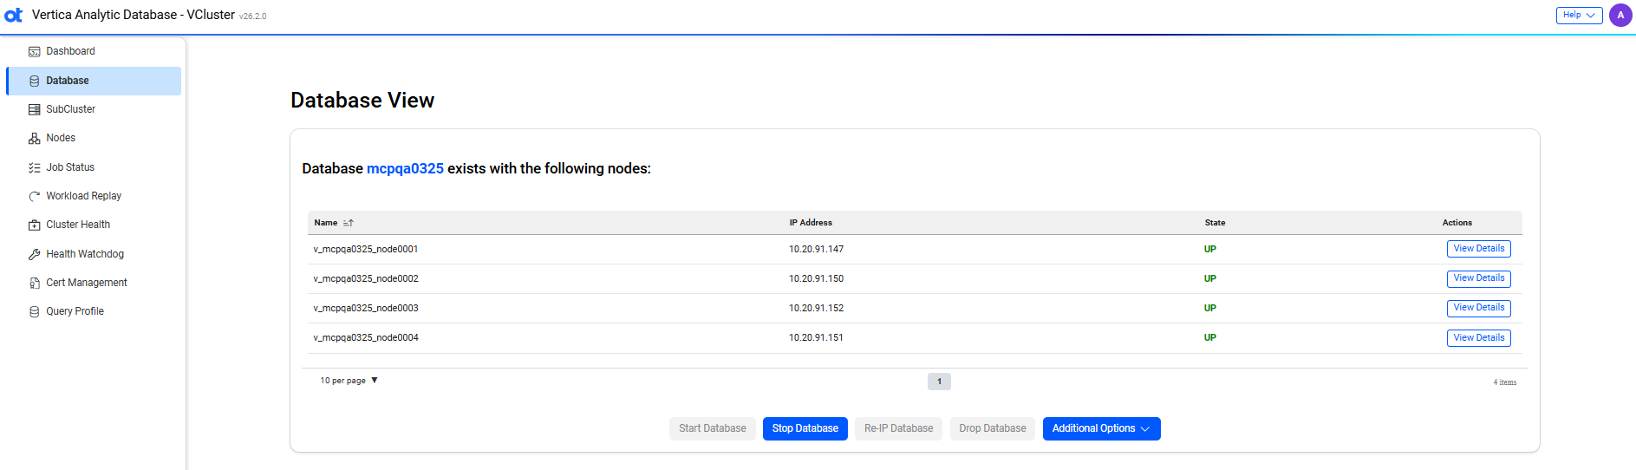This screenshot has height=470, width=1636.
Task: Click the Nodes sidebar icon
Action: coord(35,139)
